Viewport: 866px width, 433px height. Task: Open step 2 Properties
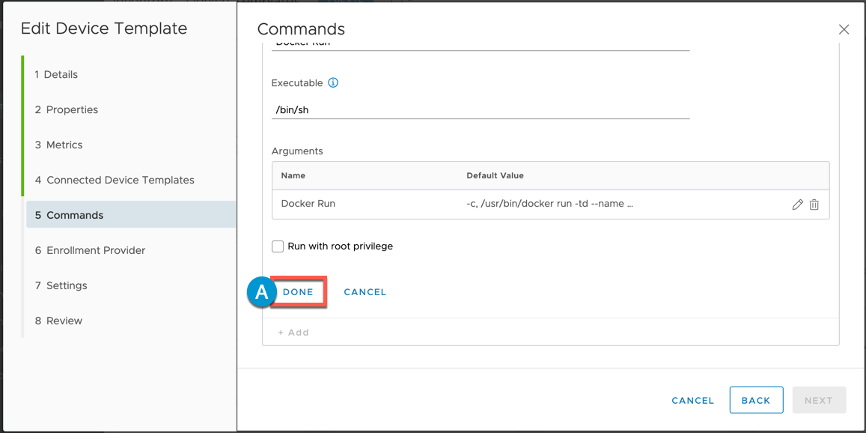(67, 109)
